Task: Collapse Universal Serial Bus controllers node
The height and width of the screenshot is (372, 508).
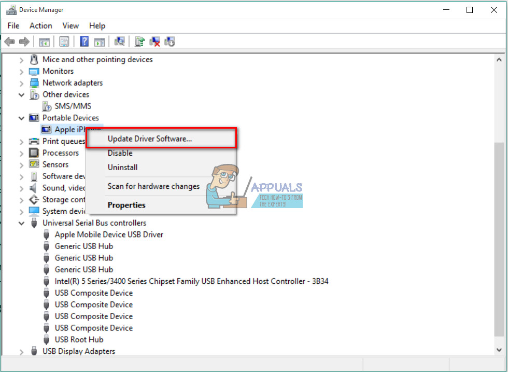Action: [21, 223]
